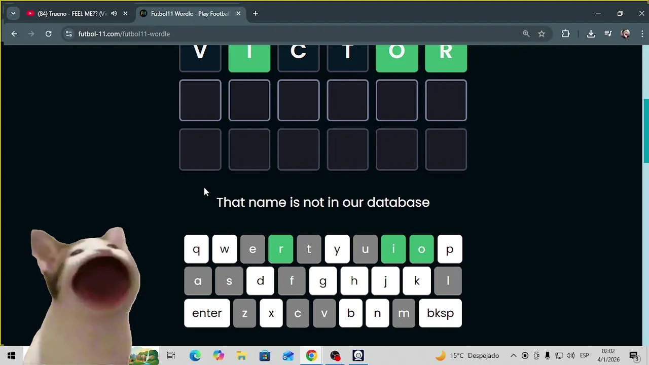Tap the grey l key
Screen dimensions: 649x365
click(x=448, y=281)
